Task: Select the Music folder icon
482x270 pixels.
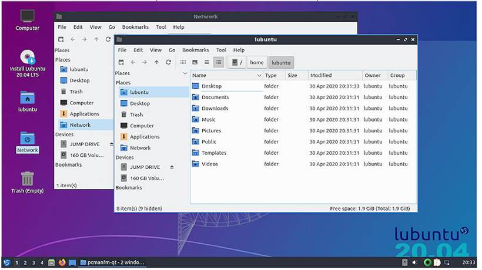Action: point(196,119)
